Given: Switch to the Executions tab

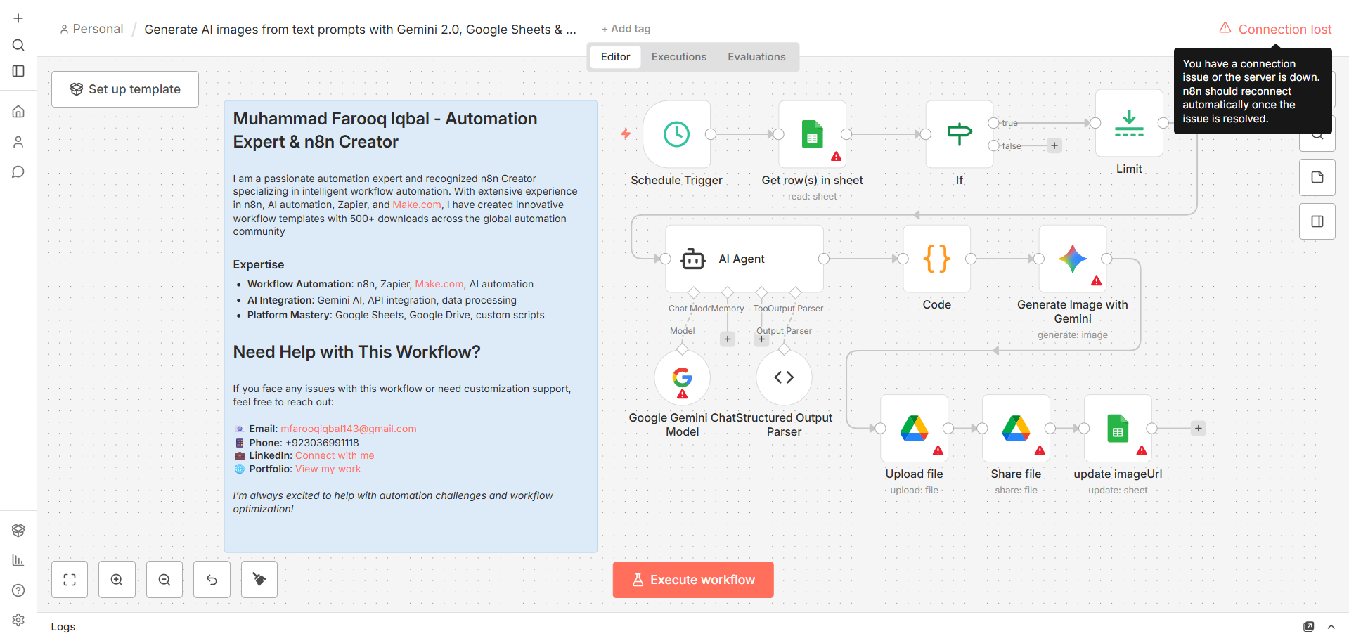Looking at the screenshot, I should [x=678, y=57].
